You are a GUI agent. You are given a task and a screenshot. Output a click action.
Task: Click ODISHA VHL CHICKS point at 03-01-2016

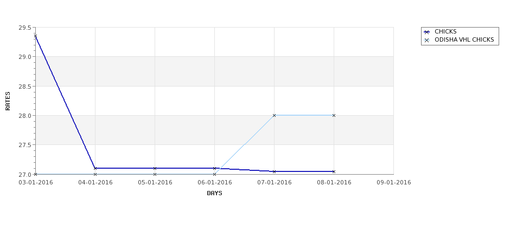35,174
